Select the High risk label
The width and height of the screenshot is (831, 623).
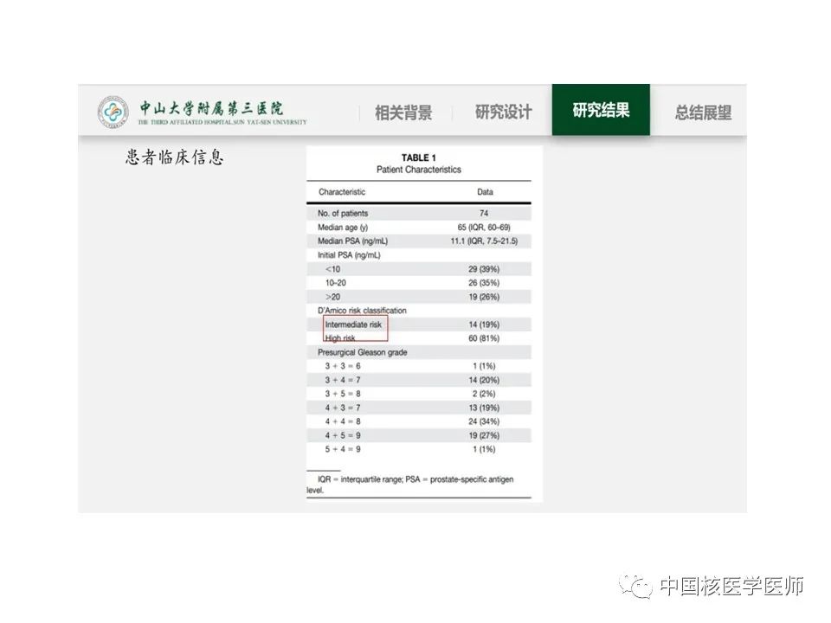[340, 338]
